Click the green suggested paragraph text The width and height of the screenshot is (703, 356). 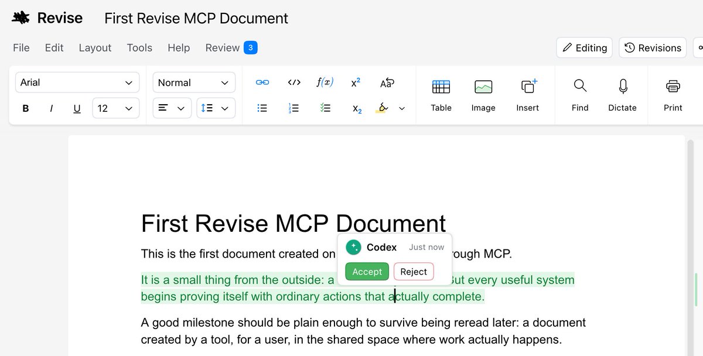click(357, 288)
